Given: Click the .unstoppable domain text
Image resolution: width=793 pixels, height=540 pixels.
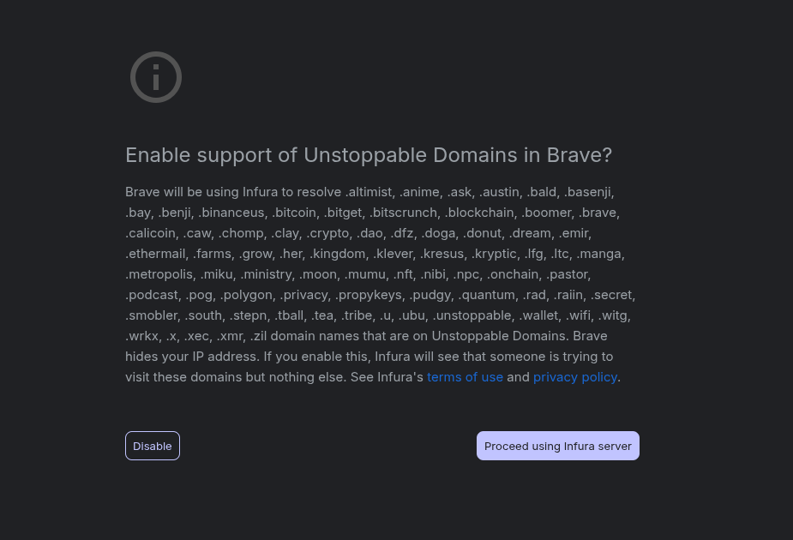Looking at the screenshot, I should [472, 315].
